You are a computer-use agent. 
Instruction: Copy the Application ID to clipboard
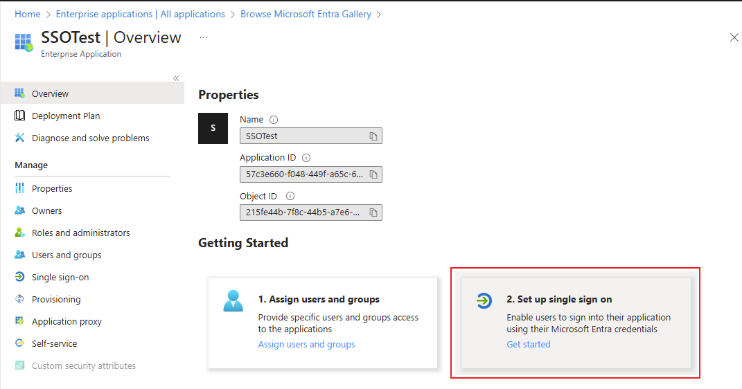(373, 174)
